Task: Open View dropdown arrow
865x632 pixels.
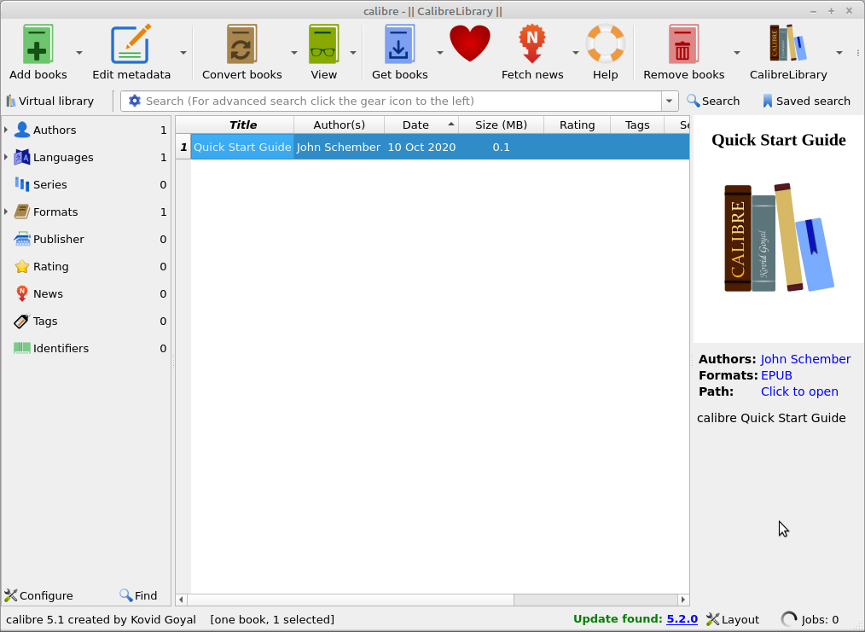Action: [x=353, y=53]
